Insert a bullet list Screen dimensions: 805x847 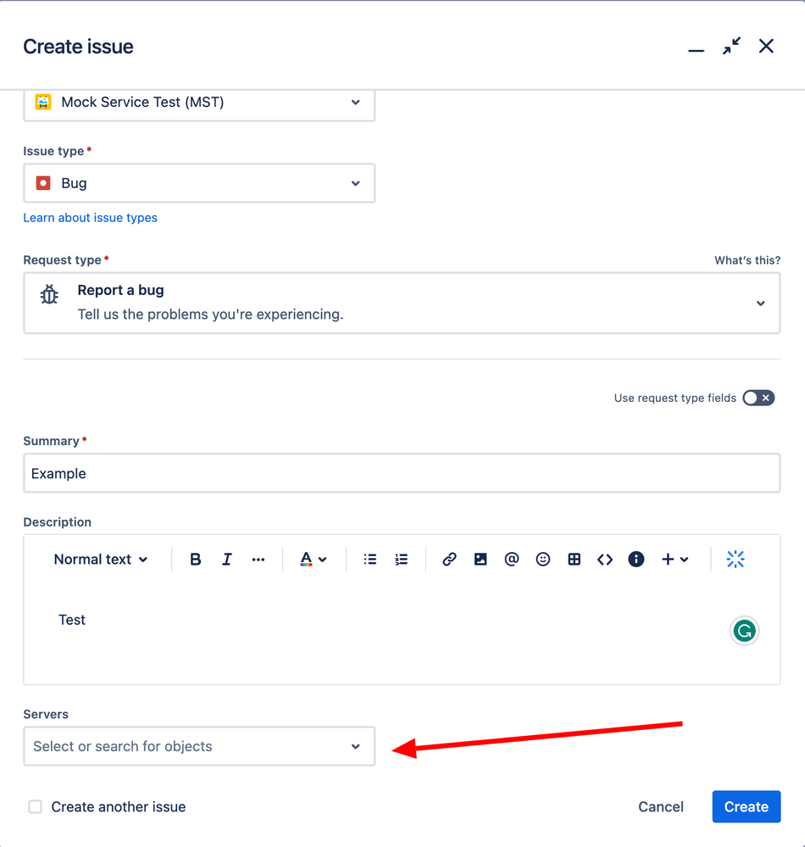[x=369, y=559]
